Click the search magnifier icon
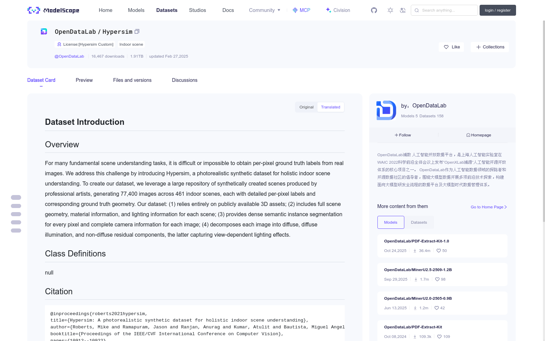The width and height of the screenshot is (545, 341). click(x=417, y=10)
